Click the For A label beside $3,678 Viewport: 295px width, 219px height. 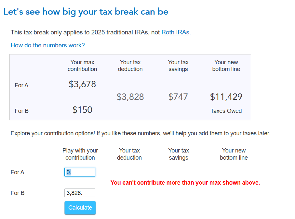point(21,85)
